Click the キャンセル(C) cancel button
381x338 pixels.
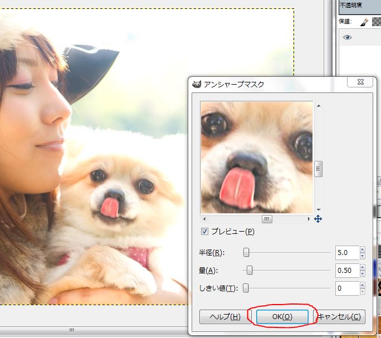pos(339,317)
